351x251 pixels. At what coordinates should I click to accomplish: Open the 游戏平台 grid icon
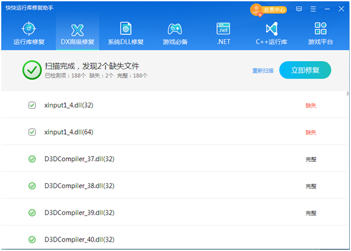coord(321,28)
